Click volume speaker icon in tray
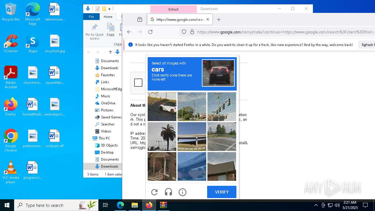 pos(337,205)
